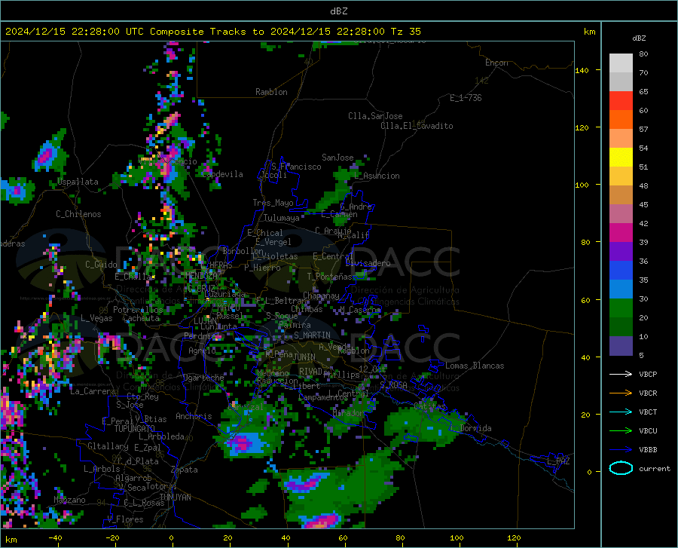This screenshot has height=548, width=678.
Task: Click the S_Francisco label
Action: (296, 167)
